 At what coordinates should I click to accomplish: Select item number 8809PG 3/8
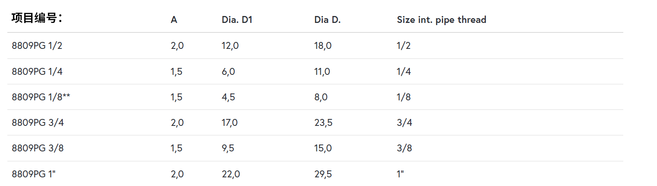coord(37,148)
